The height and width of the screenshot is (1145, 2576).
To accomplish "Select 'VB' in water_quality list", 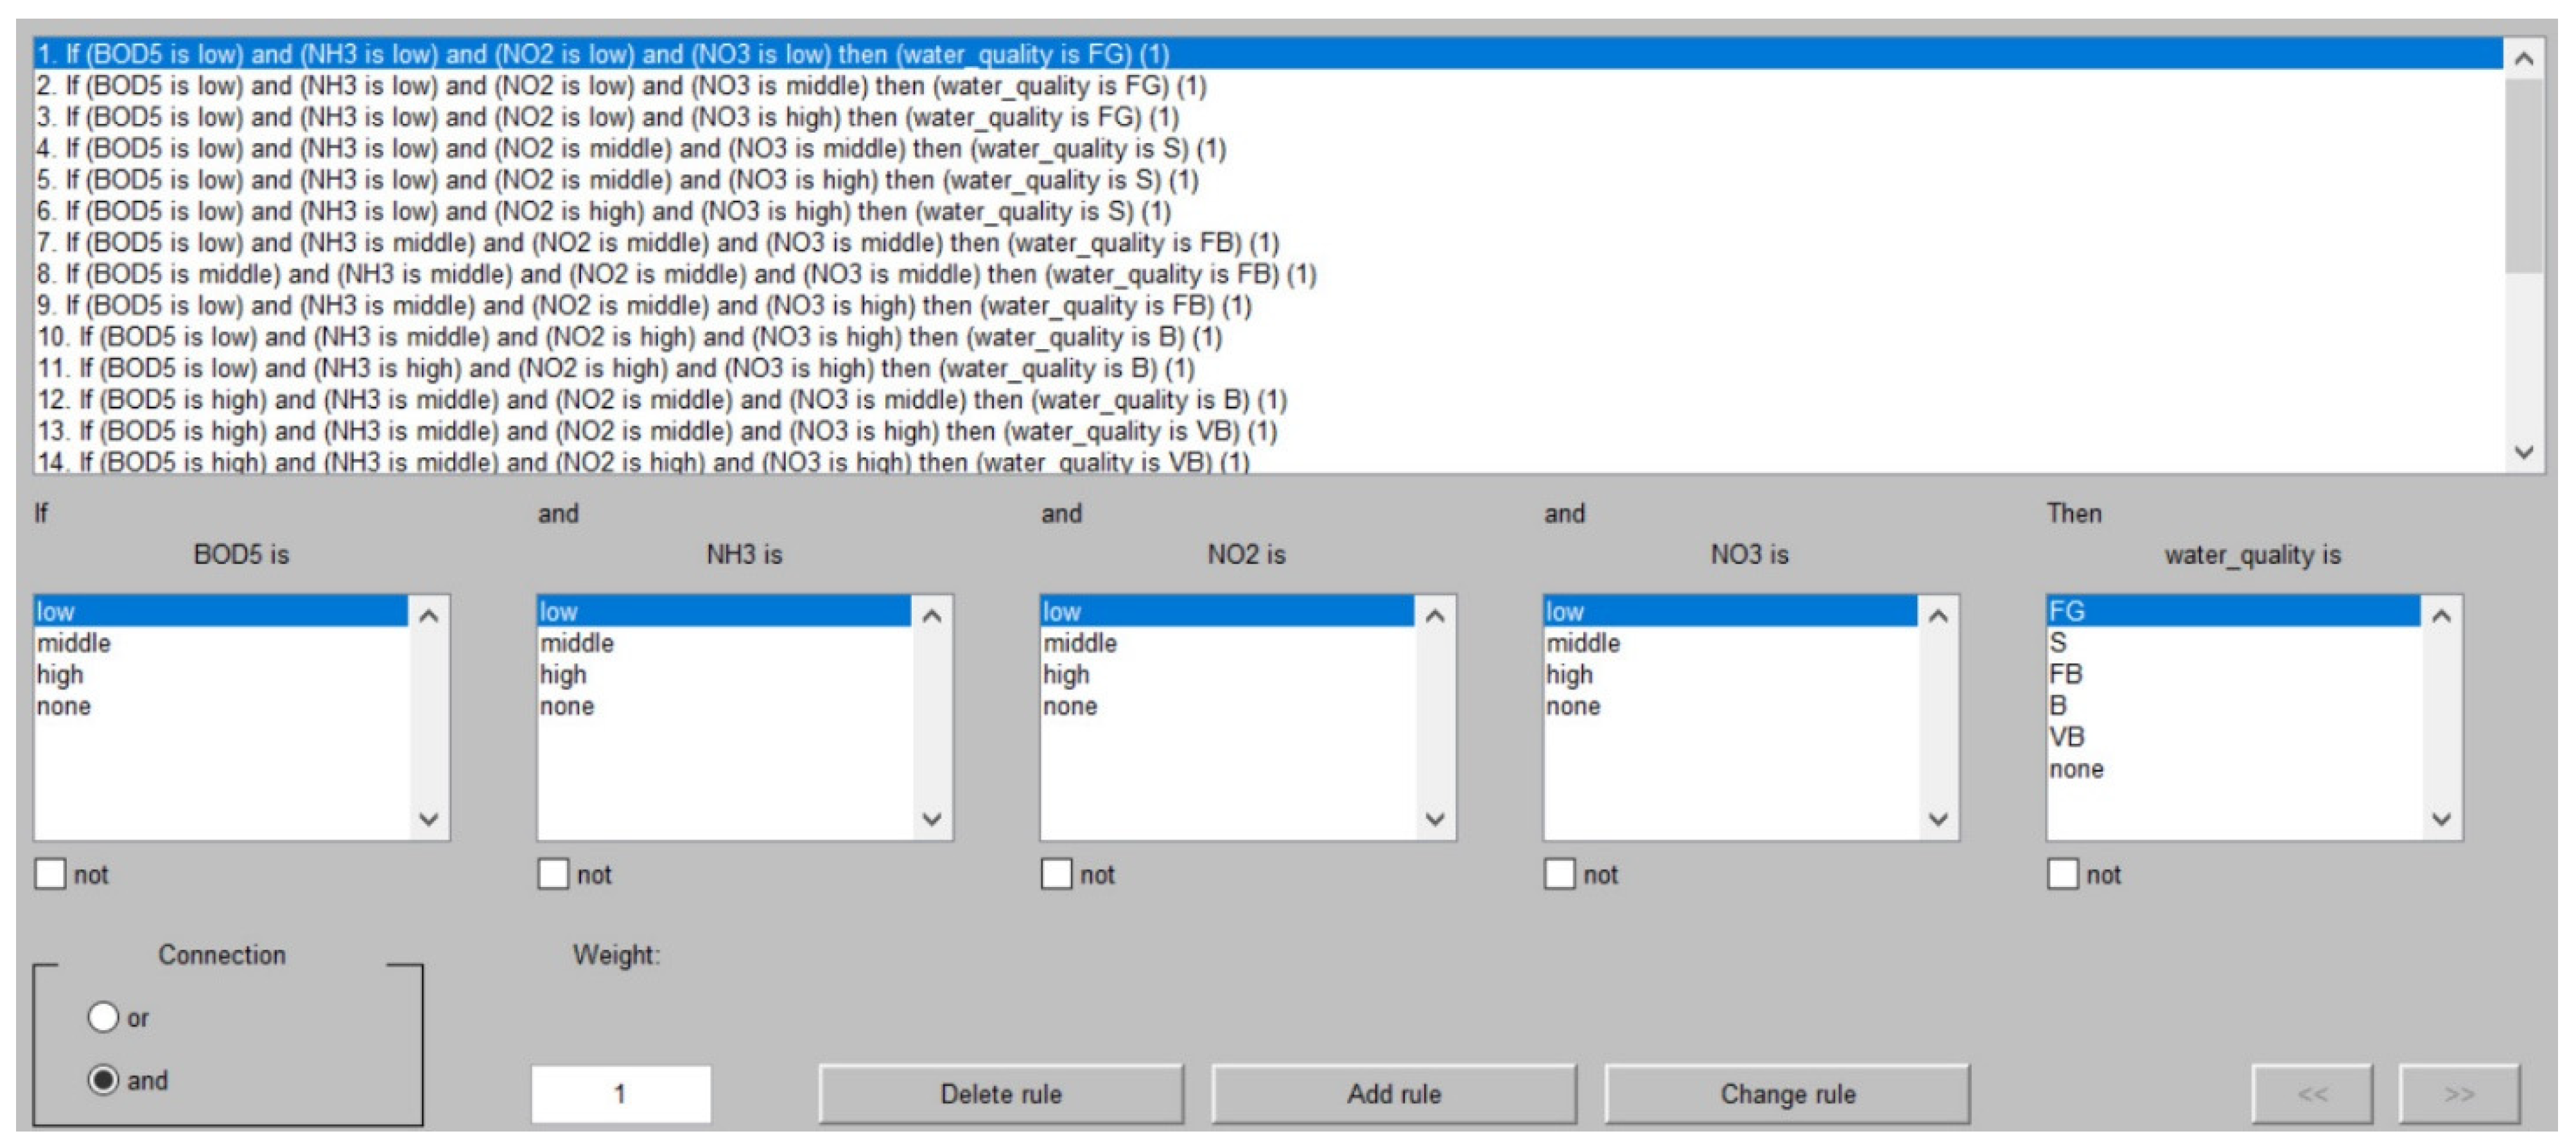I will pos(2066,737).
